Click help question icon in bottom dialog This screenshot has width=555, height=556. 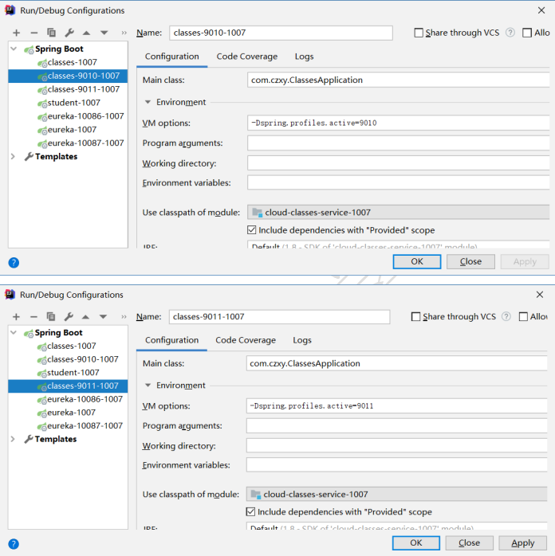pyautogui.click(x=14, y=544)
